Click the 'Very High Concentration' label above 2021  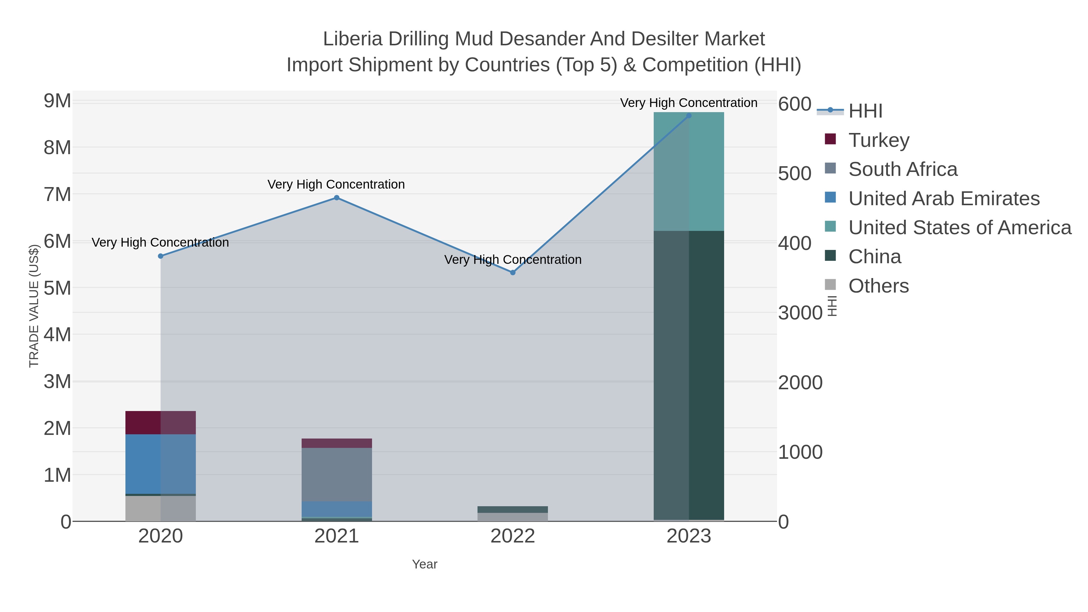coord(336,184)
